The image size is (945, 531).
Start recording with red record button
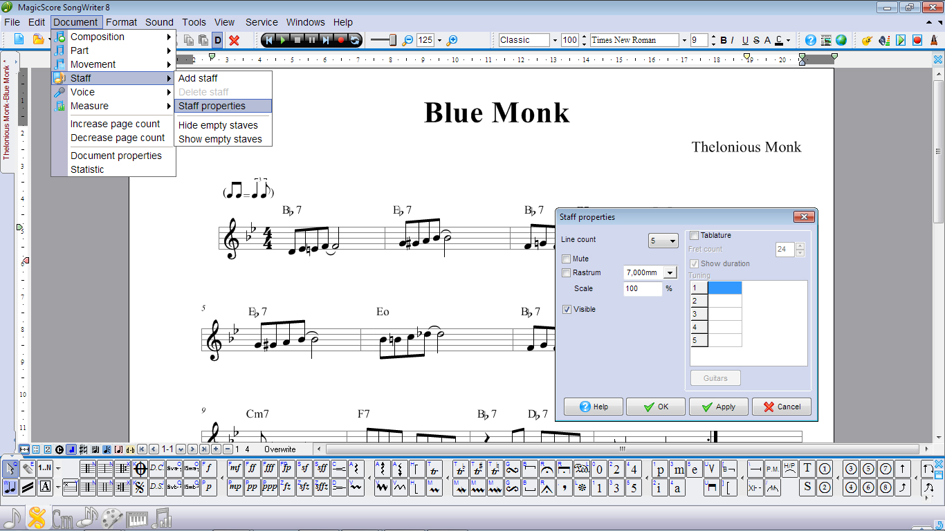click(x=340, y=40)
